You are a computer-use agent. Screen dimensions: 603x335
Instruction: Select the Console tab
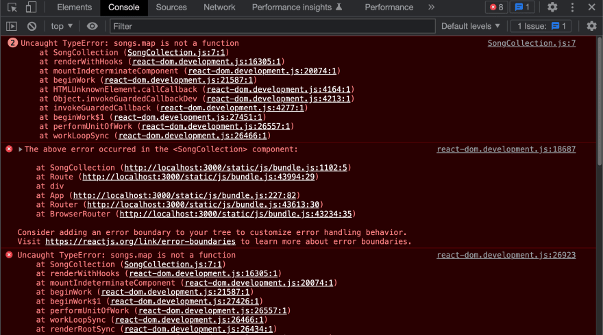click(123, 8)
